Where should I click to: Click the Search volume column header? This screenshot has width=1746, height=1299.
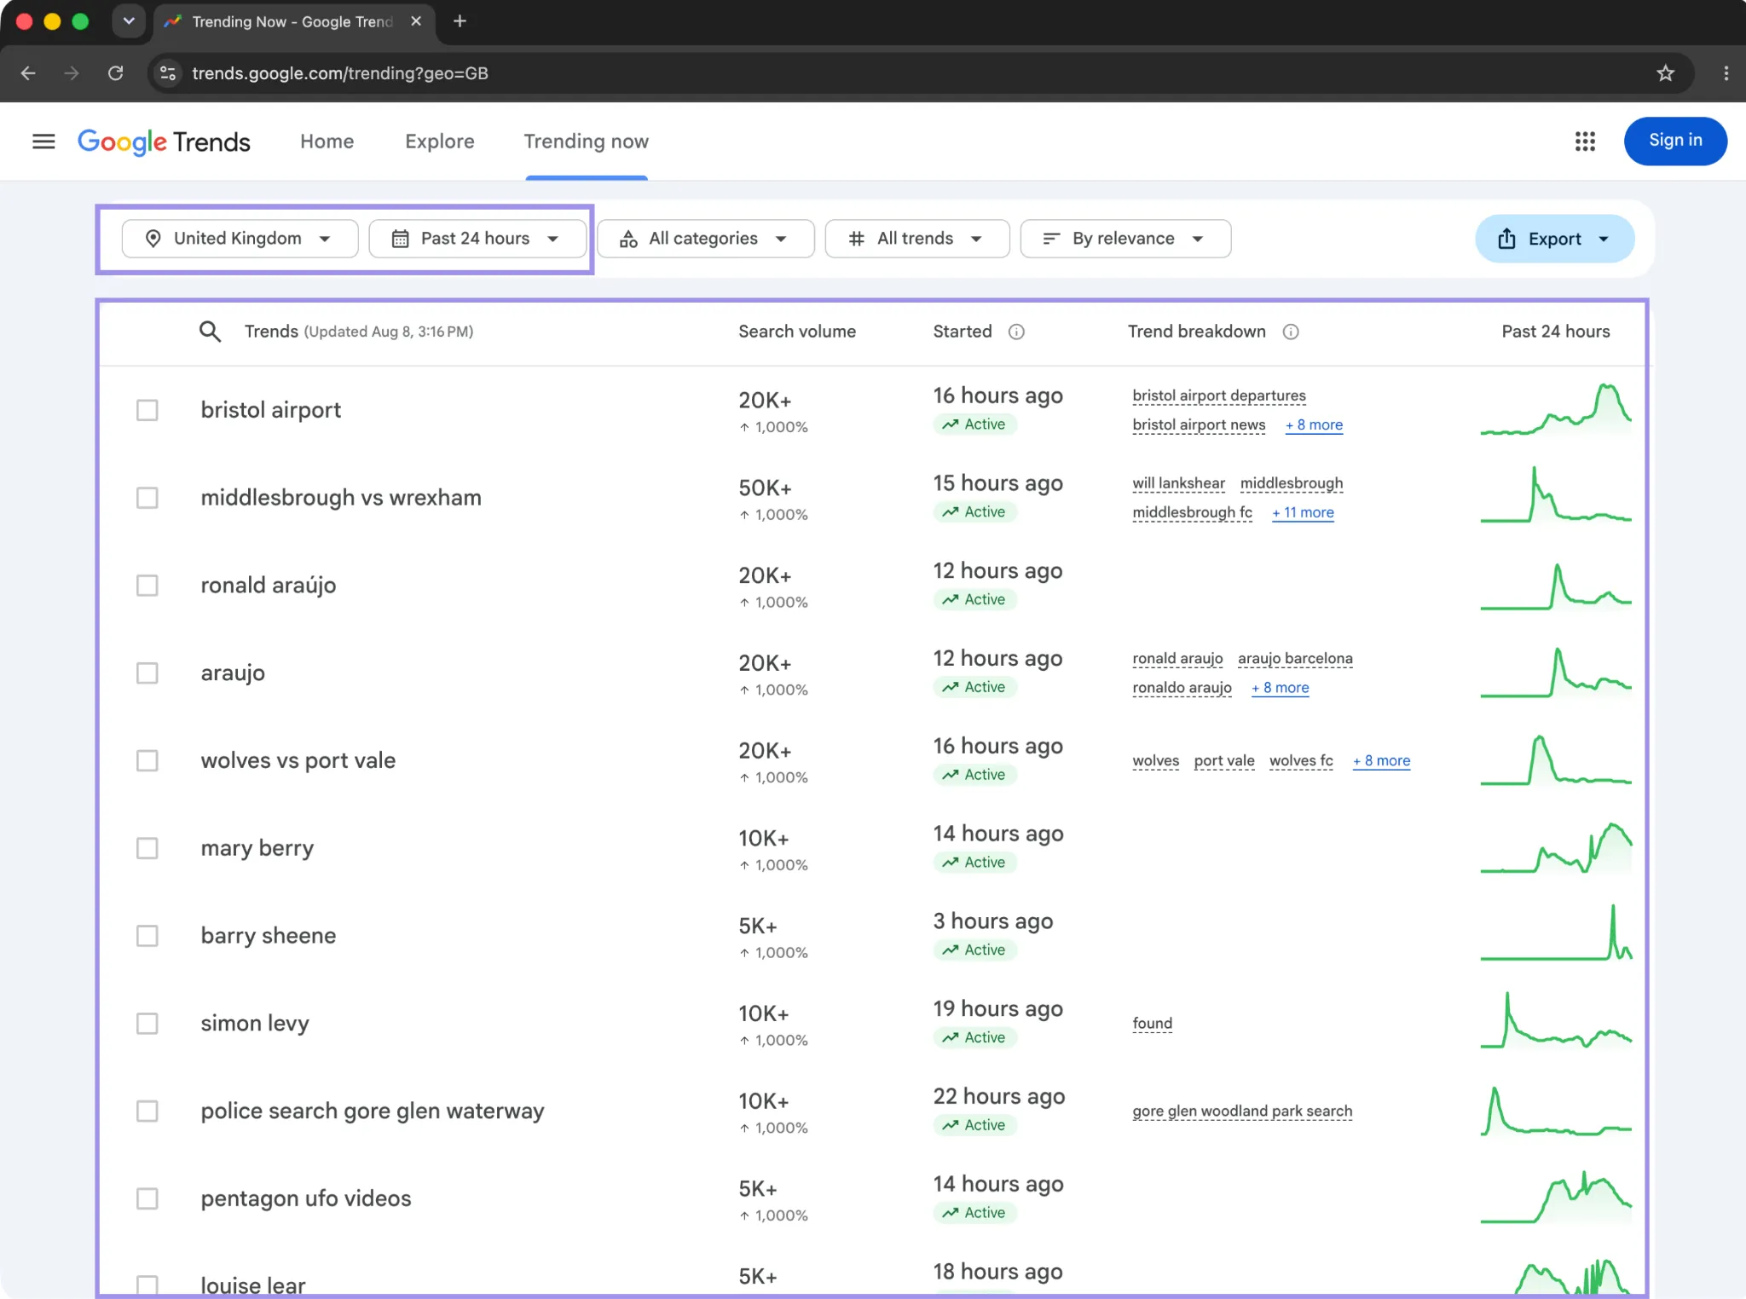797,332
